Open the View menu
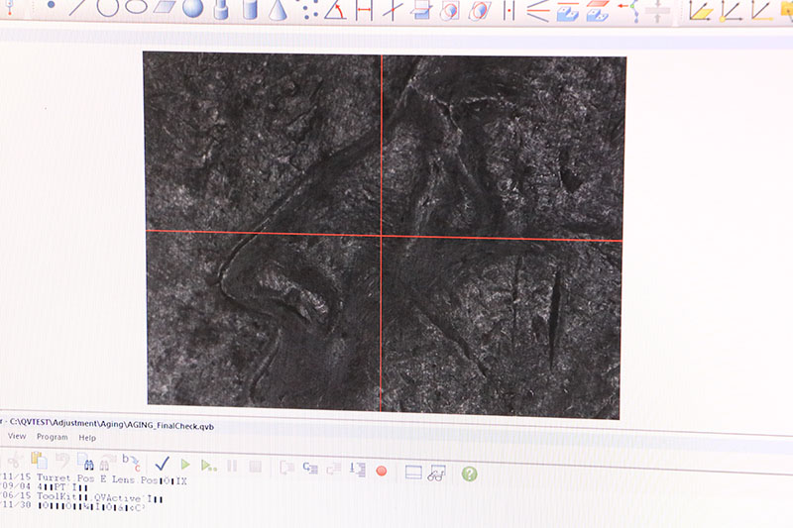The width and height of the screenshot is (793, 528). [x=17, y=436]
